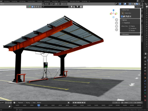This screenshot has height=111, width=148.
Task: Jump to timeline start frame
Action: point(73,103)
